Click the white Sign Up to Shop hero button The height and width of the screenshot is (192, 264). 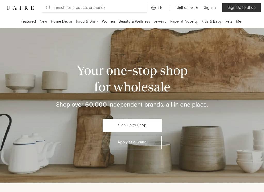click(132, 125)
